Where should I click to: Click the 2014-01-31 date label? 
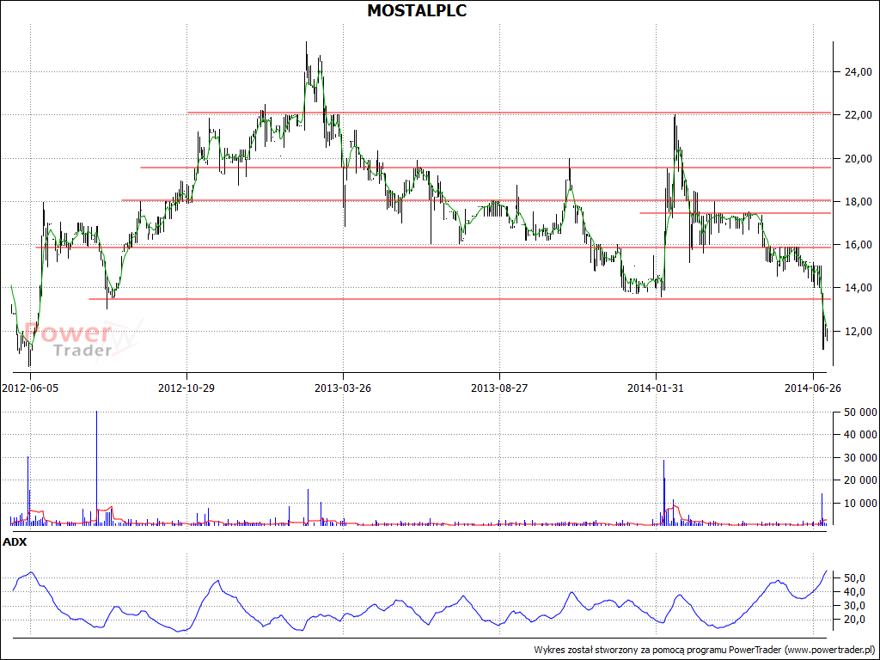click(x=656, y=388)
